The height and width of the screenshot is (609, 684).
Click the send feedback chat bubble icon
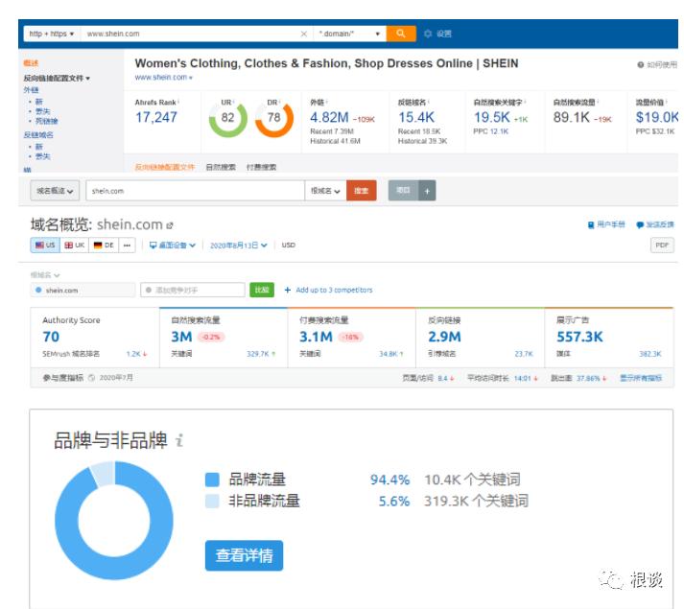640,224
